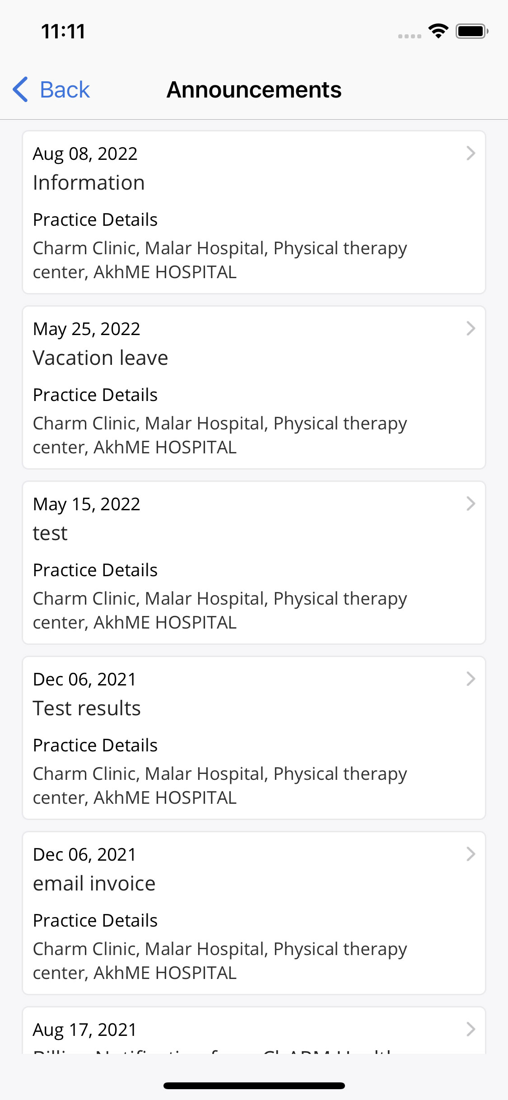Open chevron for Test results announcement

(471, 679)
